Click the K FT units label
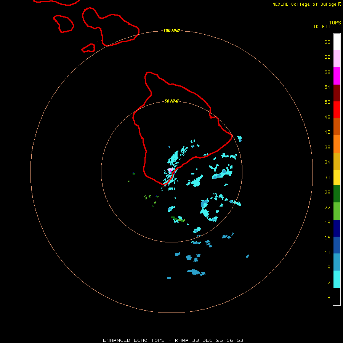The width and height of the screenshot is (343, 343). pos(322,26)
